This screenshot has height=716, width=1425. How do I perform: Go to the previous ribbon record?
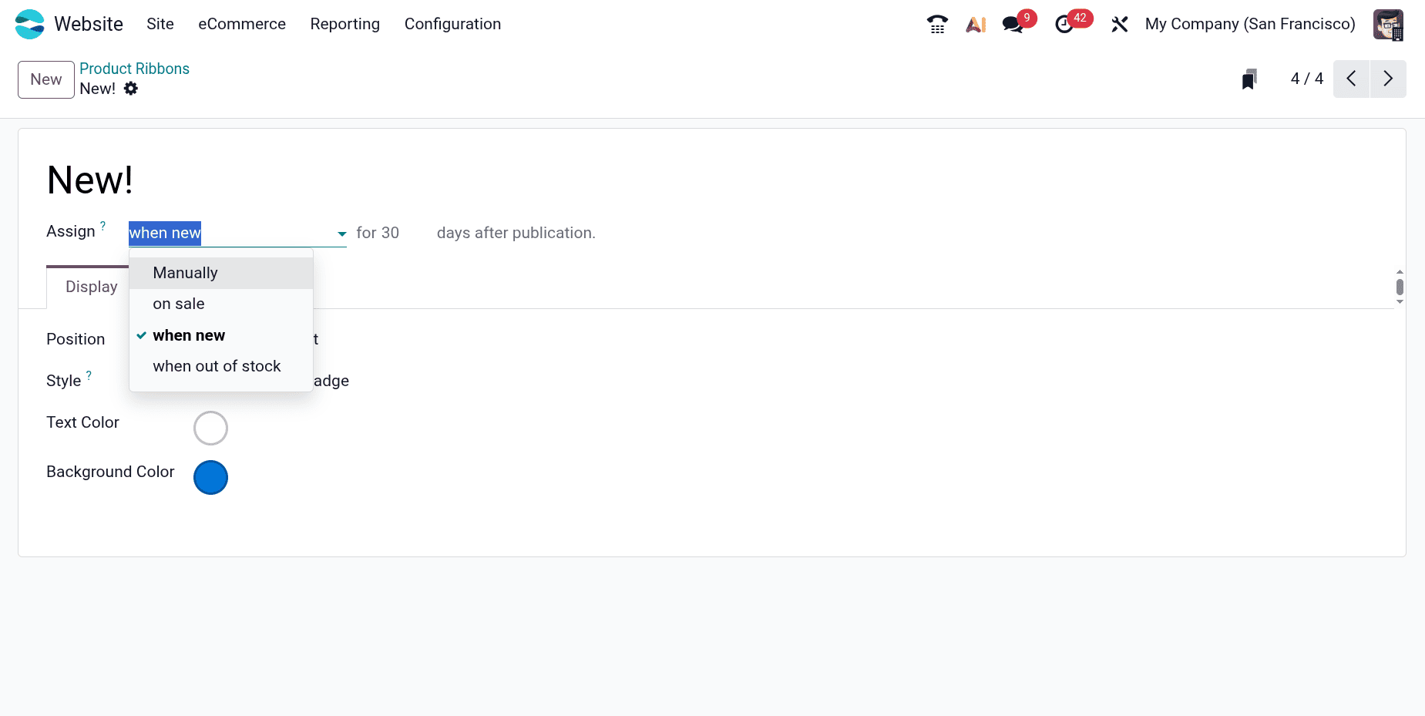[x=1351, y=79]
